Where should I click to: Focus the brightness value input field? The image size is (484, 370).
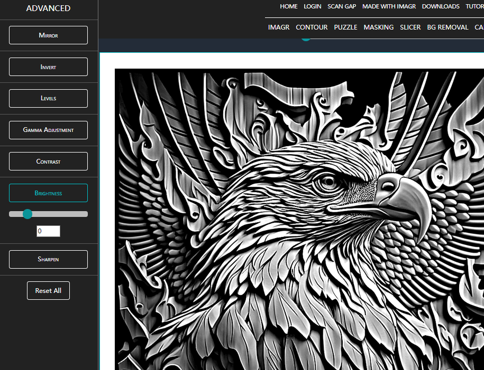coord(48,231)
